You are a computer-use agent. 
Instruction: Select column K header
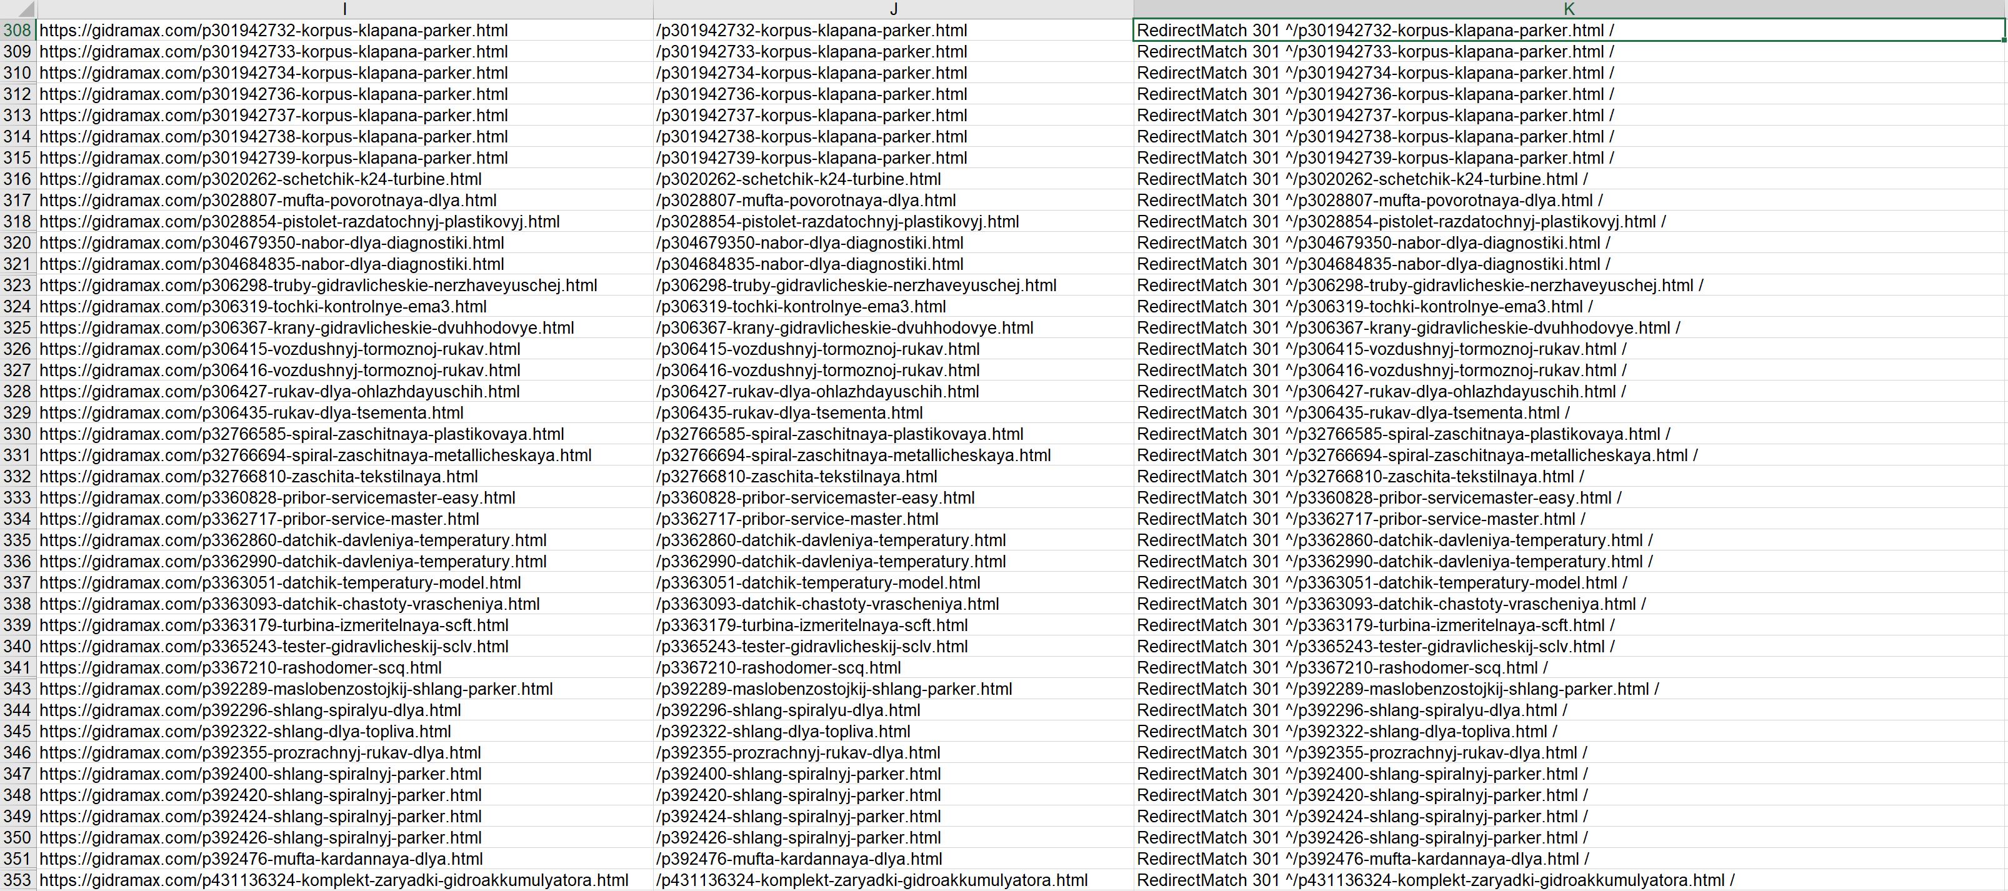click(1569, 9)
